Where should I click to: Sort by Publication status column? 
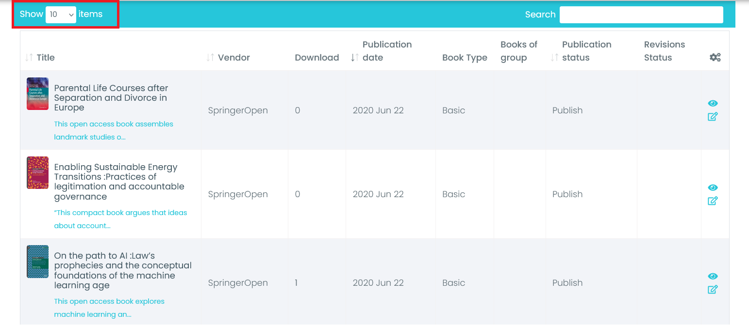[554, 58]
